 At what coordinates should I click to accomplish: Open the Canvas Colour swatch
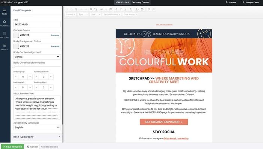tap(16, 35)
